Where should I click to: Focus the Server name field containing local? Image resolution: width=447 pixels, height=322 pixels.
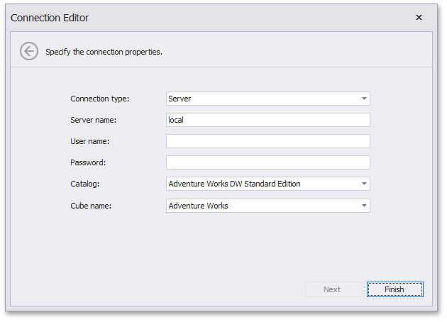[x=268, y=120]
